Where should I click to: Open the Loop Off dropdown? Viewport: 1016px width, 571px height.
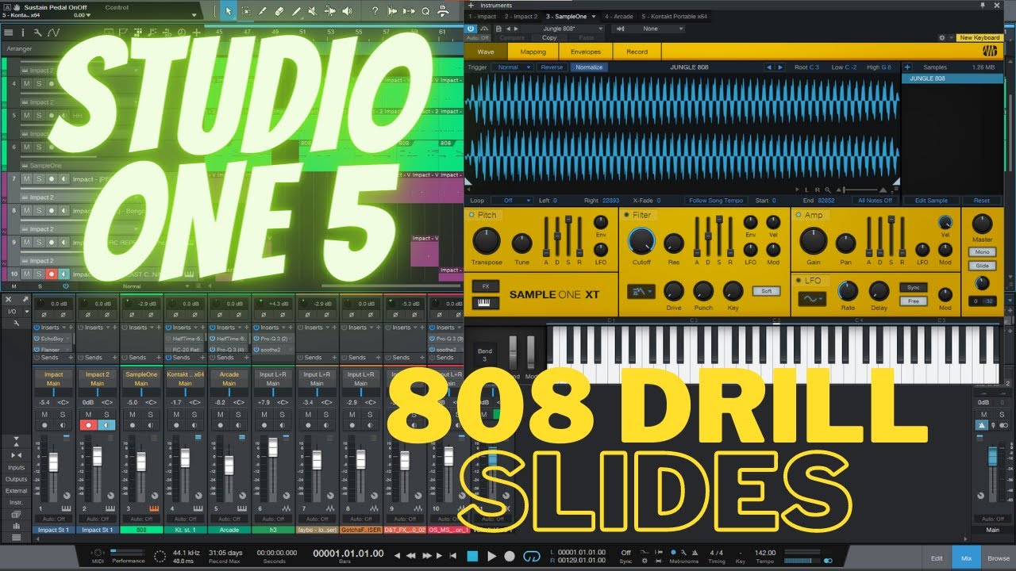point(512,201)
